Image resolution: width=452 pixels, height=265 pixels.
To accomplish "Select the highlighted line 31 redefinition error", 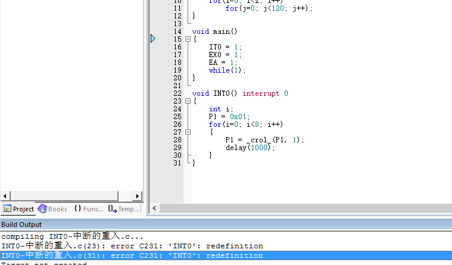I will [x=226, y=255].
